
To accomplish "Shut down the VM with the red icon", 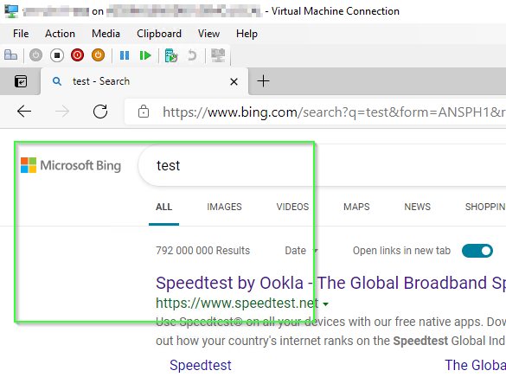I will point(78,55).
